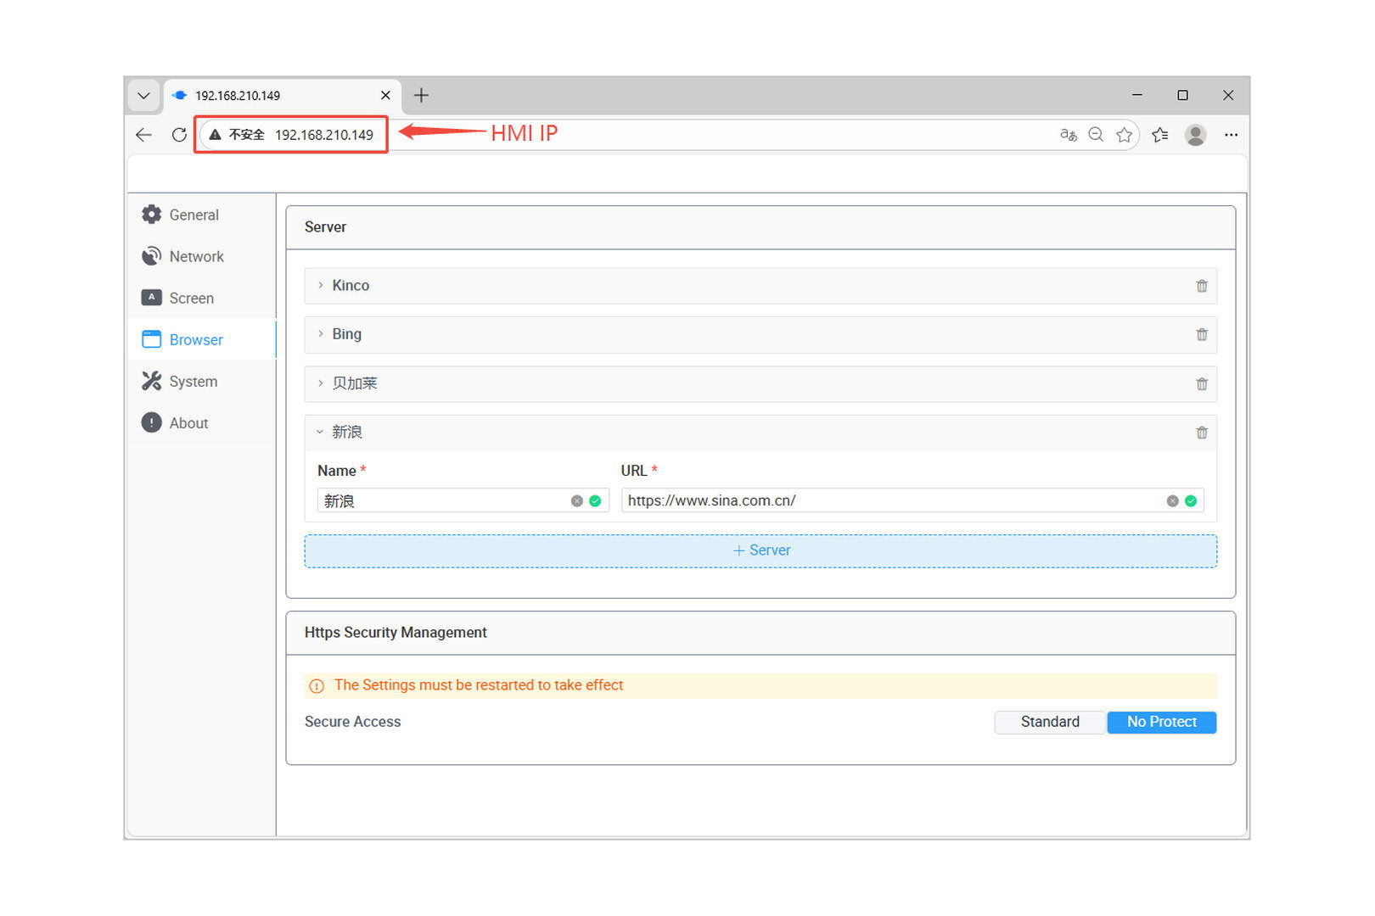Click the address bar showing 192.168.210.149
The width and height of the screenshot is (1375, 916).
pyautogui.click(x=323, y=135)
